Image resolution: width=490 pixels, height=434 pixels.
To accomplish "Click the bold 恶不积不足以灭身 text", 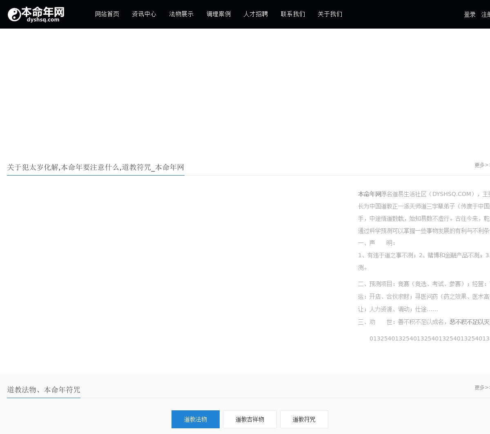I will click(470, 322).
